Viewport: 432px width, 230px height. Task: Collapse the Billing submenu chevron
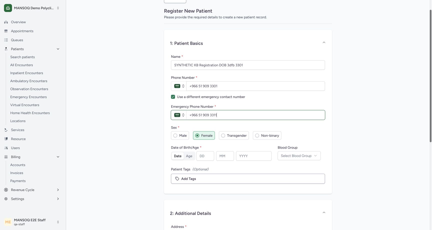(x=58, y=157)
